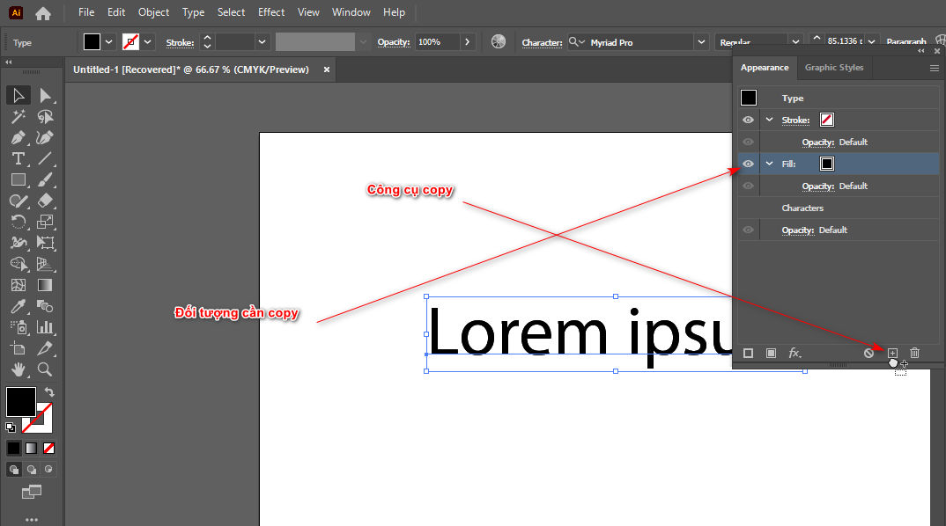Screen dimensions: 946x526
Task: Delete selected item with trash icon
Action: click(x=914, y=353)
